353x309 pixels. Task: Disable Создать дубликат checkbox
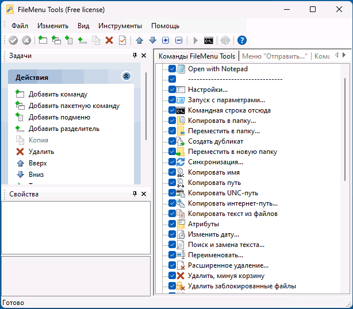(x=172, y=141)
